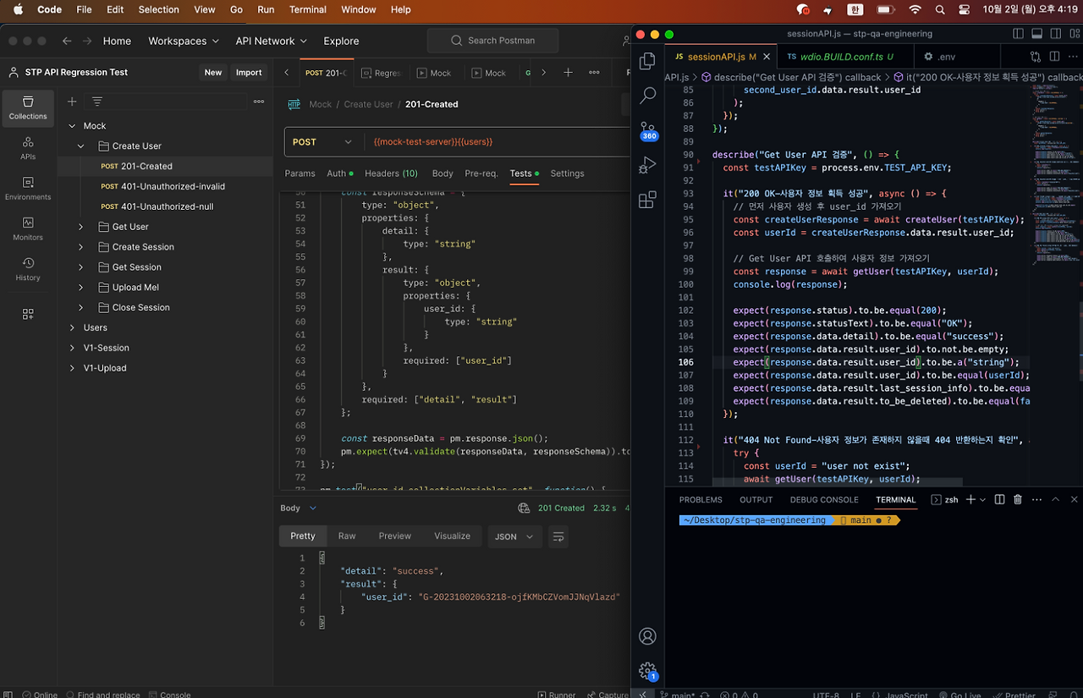Open Postman Environments sidebar icon

pyautogui.click(x=28, y=188)
